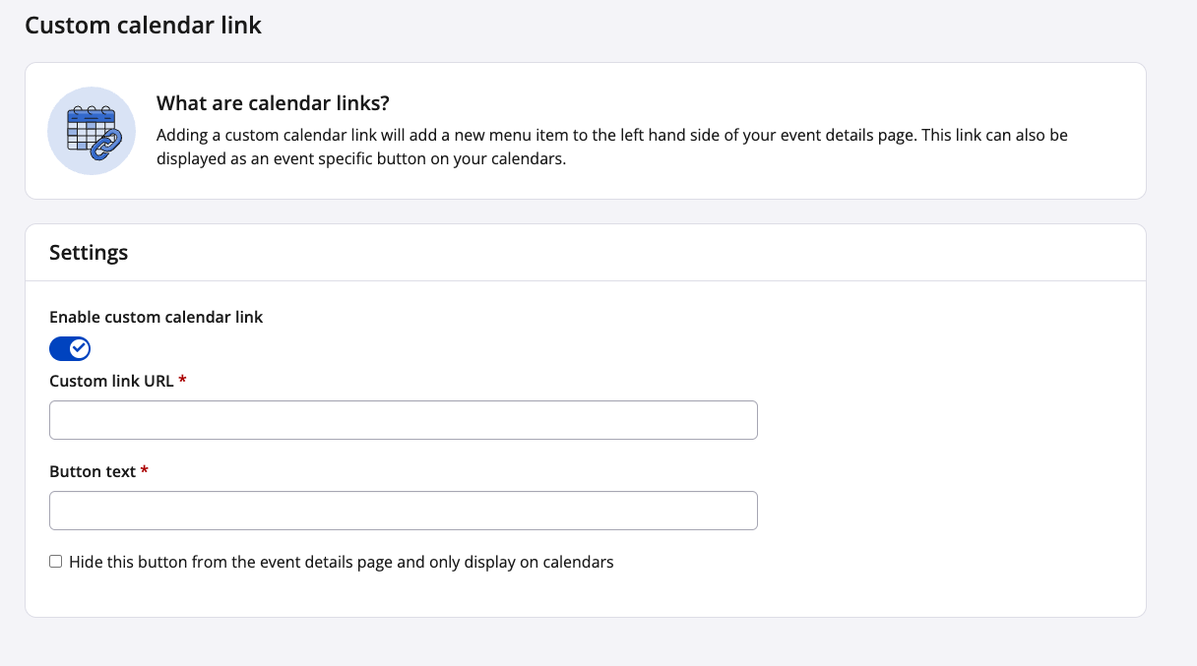Click the Hide this button from event details label
The height and width of the screenshot is (666, 1197).
[x=342, y=562]
